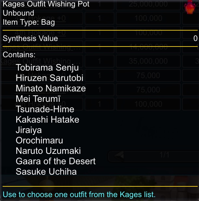
Task: Select the Mei Terumī outfit entry
Action: tap(38, 99)
